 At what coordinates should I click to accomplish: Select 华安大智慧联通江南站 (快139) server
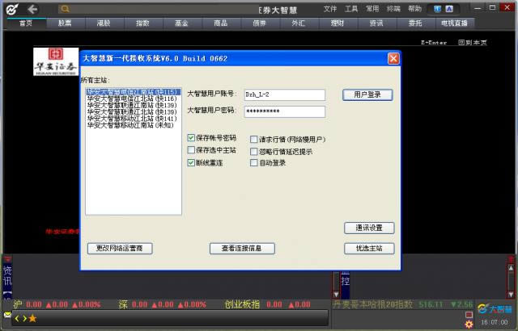coord(133,105)
